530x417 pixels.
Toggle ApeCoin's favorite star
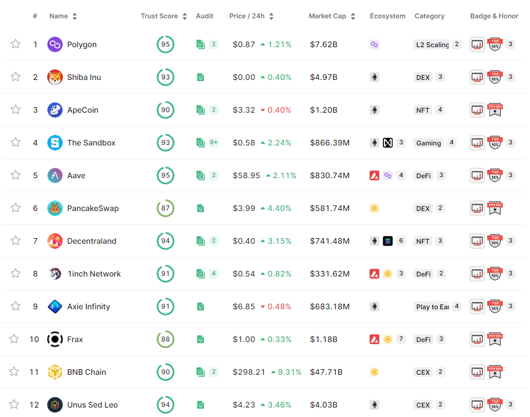click(x=15, y=109)
